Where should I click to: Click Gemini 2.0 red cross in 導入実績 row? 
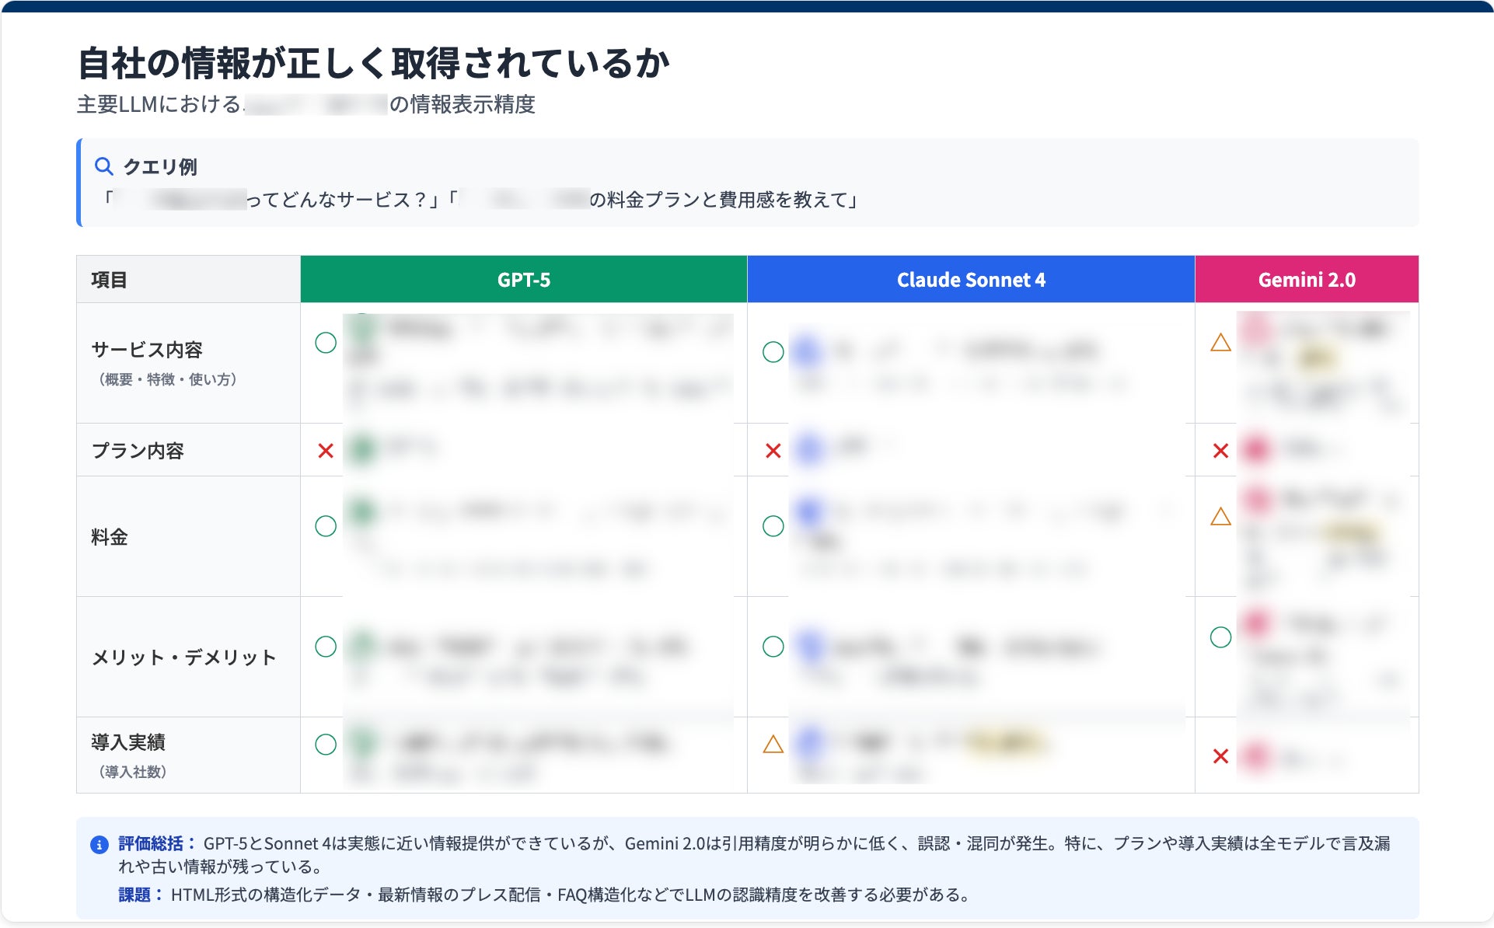[x=1220, y=756]
